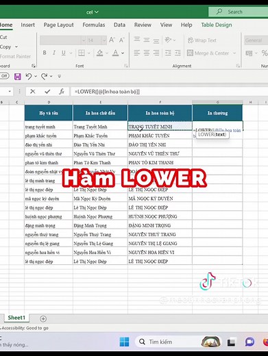268x356 pixels.
Task: Click Merge & Center button
Action: [208, 53]
